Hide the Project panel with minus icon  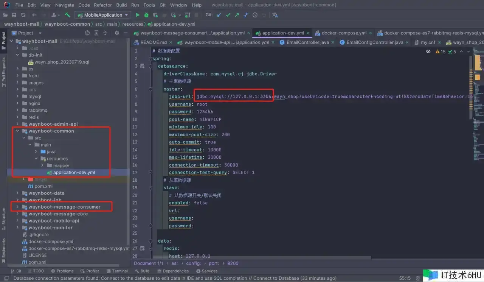[x=126, y=33]
